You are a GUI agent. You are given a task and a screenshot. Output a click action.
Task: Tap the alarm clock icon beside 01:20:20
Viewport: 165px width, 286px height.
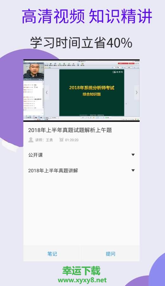point(61,140)
